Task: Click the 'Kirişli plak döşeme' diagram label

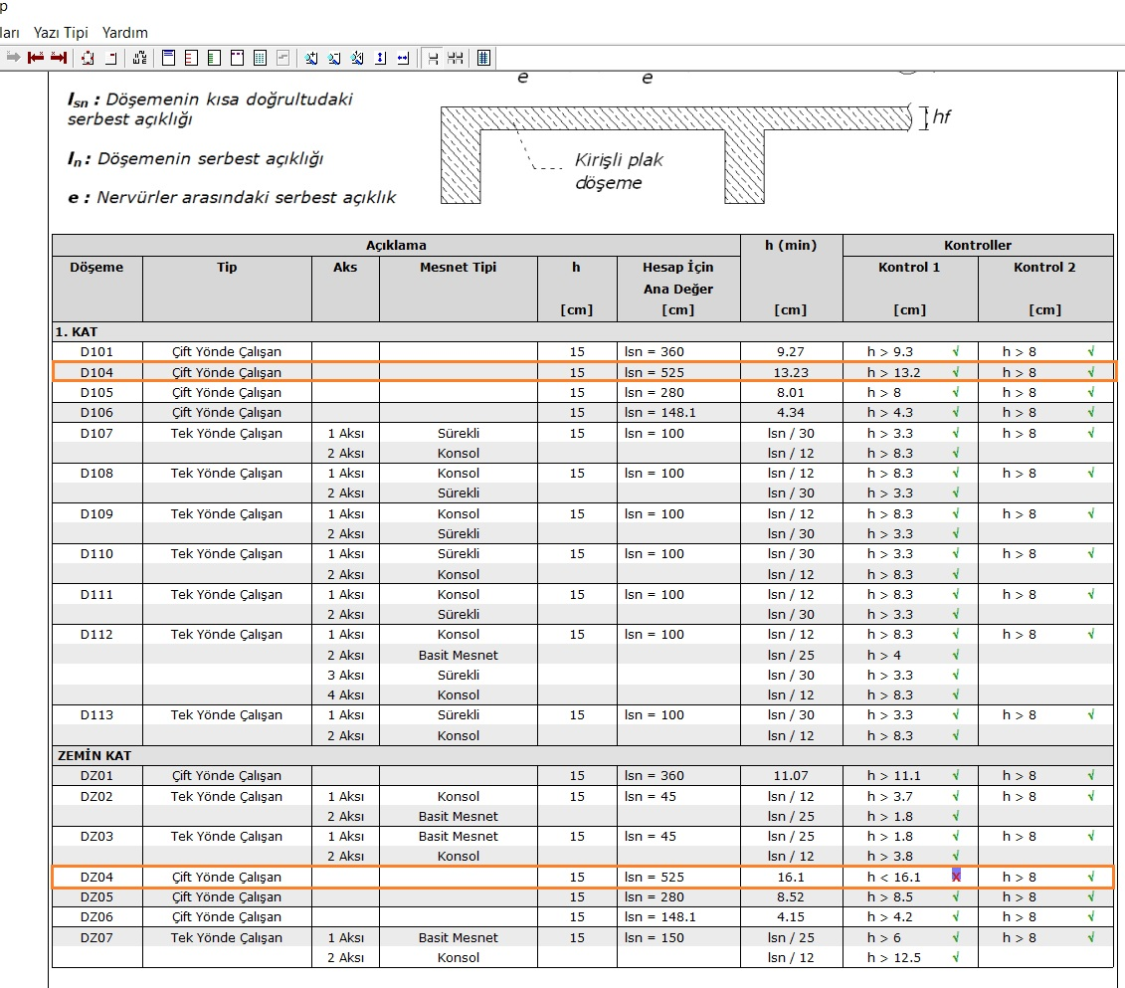Action: (619, 171)
